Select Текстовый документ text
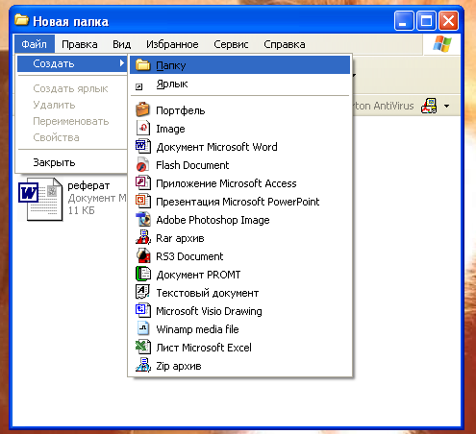 click(x=207, y=293)
